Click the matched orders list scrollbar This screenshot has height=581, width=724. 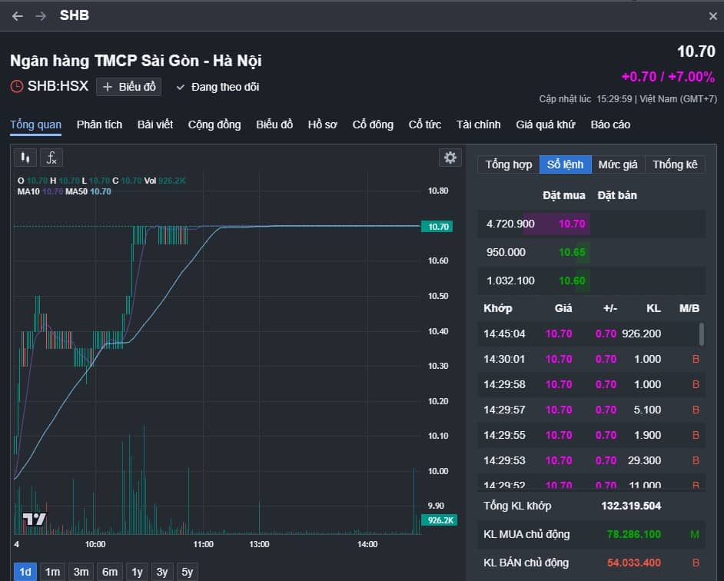pyautogui.click(x=702, y=334)
